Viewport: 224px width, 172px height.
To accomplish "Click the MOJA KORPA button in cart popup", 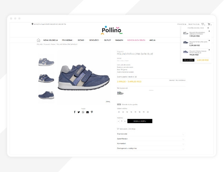I will (189, 60).
